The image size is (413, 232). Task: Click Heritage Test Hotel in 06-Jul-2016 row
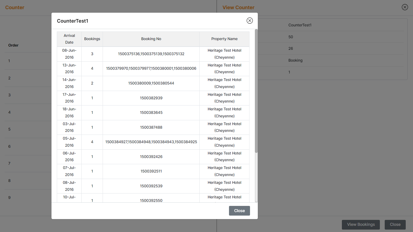click(224, 157)
